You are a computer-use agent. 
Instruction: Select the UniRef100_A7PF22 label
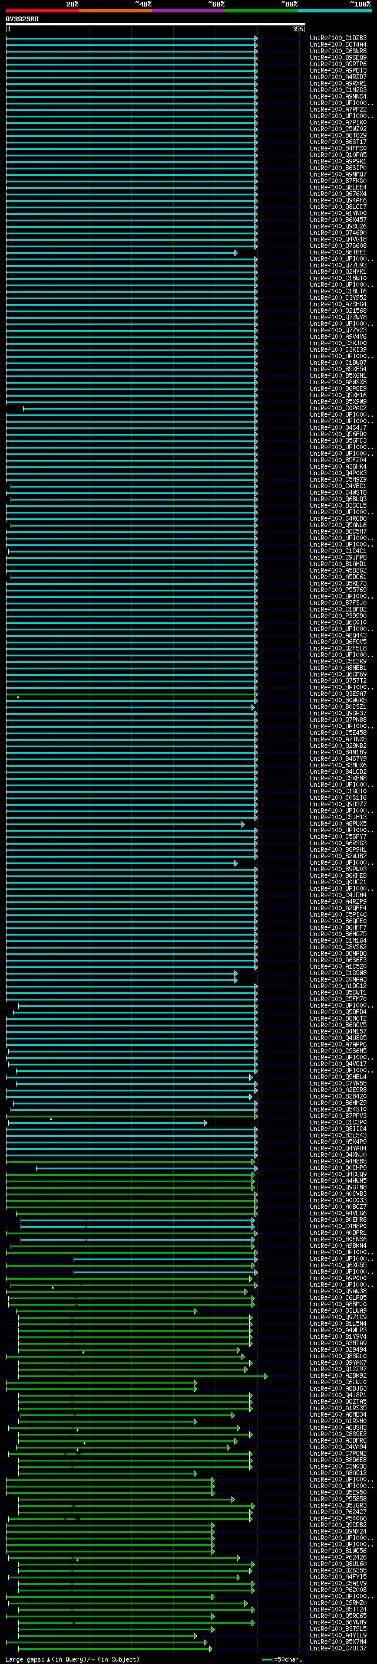[338, 110]
